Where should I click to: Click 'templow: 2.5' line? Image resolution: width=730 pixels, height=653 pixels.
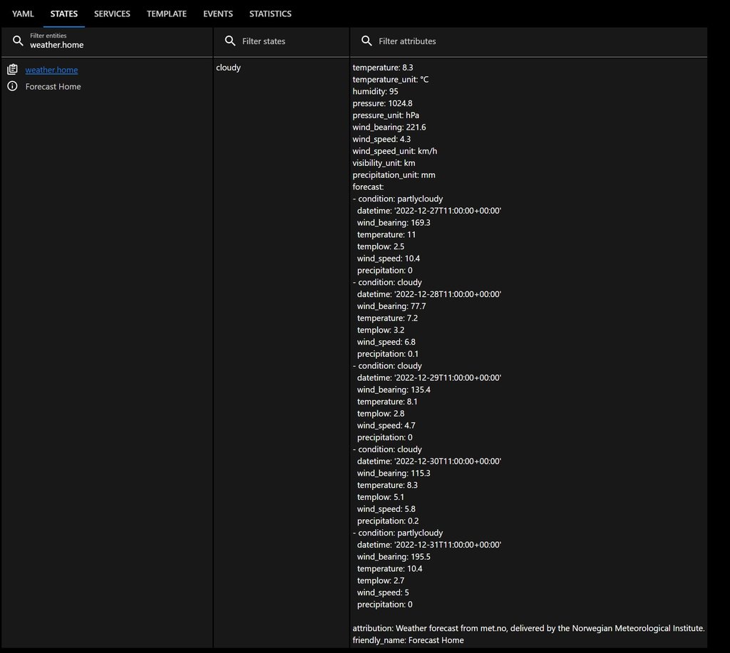tap(381, 246)
